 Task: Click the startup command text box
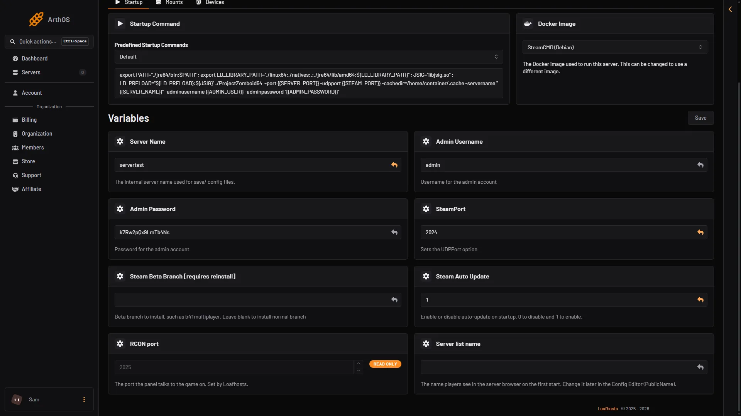(309, 83)
